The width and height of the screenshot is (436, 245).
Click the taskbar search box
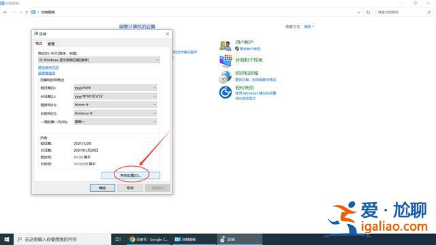tap(62, 239)
